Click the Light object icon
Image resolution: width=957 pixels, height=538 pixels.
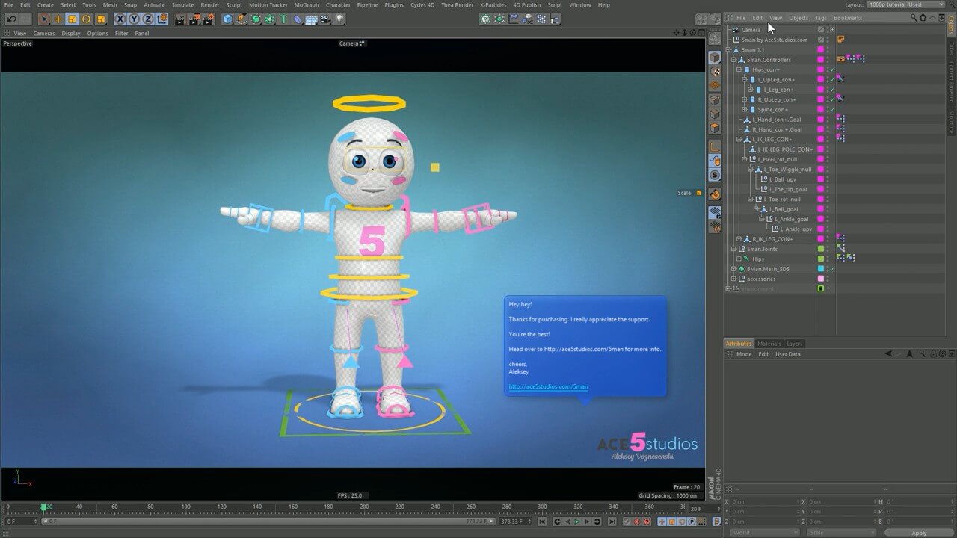coord(339,19)
